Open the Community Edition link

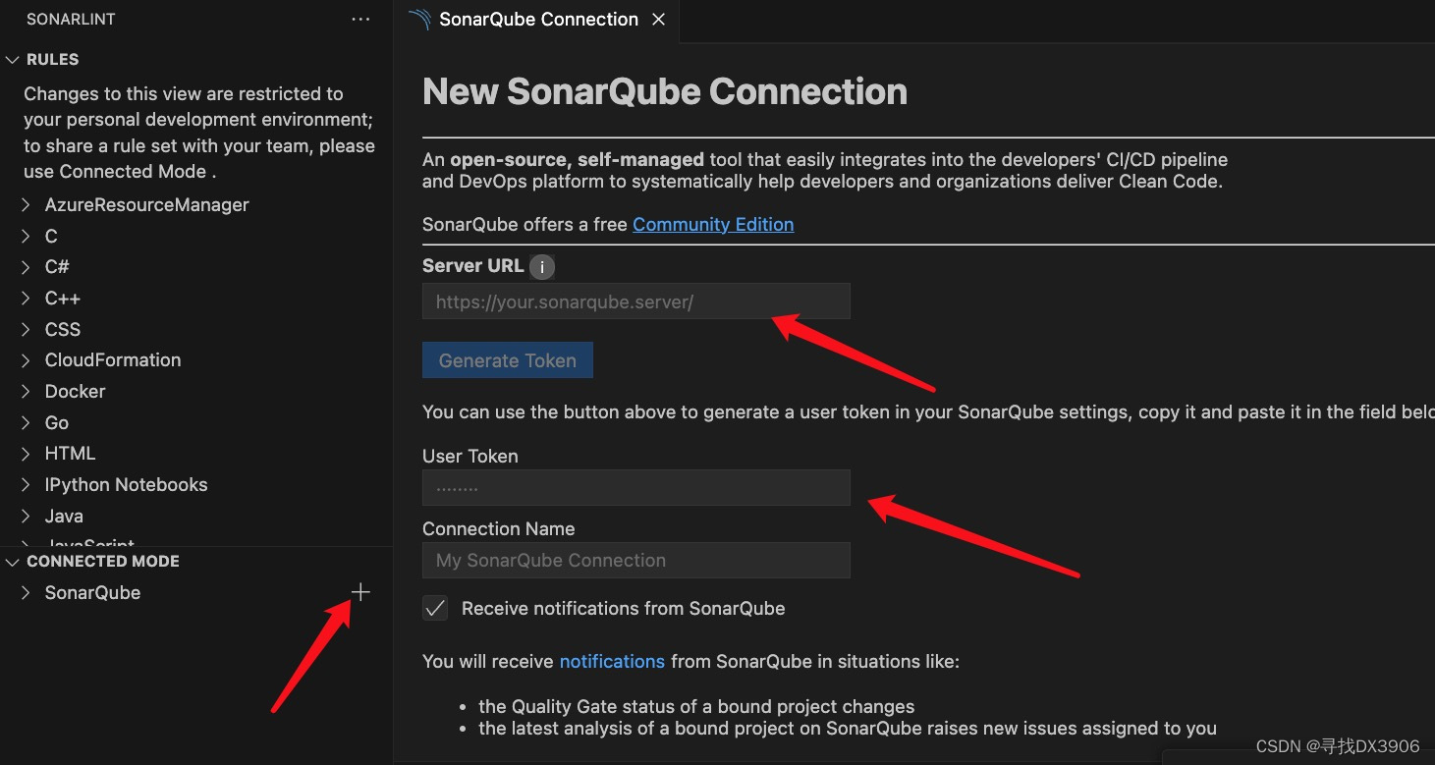pos(713,225)
